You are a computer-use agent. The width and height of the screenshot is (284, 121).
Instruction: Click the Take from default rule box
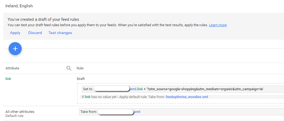pyautogui.click(x=182, y=112)
